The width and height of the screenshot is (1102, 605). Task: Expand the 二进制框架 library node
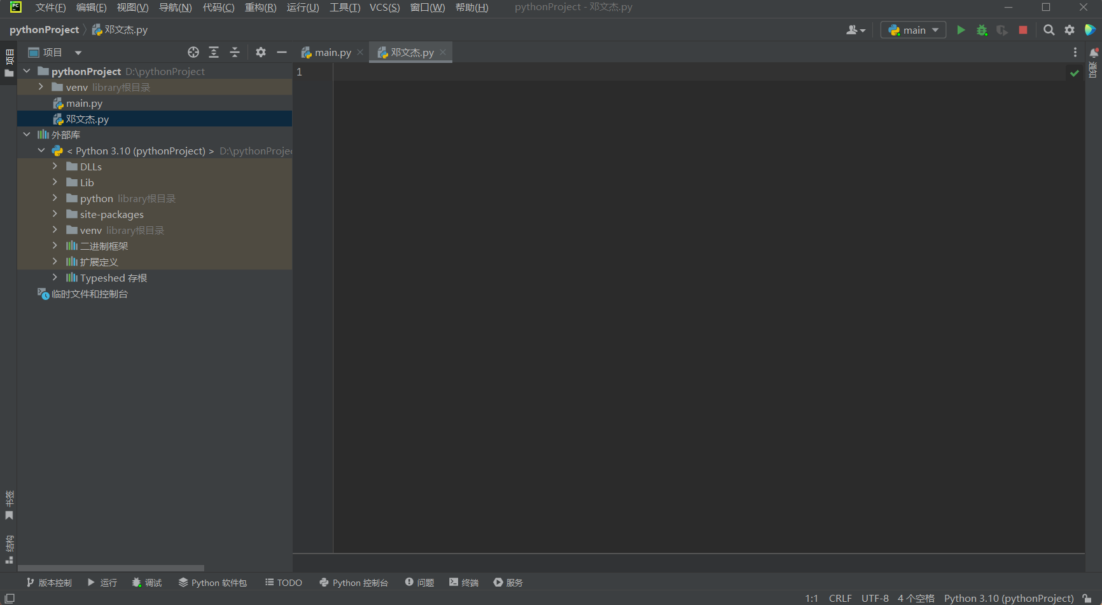[x=55, y=246]
